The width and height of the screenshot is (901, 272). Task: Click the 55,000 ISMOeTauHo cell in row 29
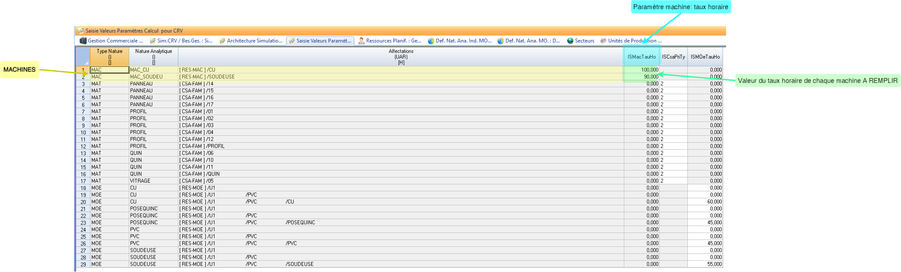tap(705, 264)
